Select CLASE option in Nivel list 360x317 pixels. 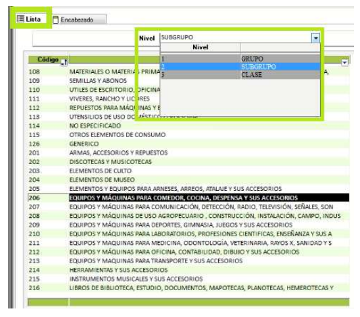tap(240, 75)
